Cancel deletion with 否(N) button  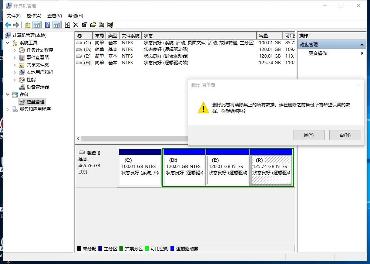(x=345, y=135)
